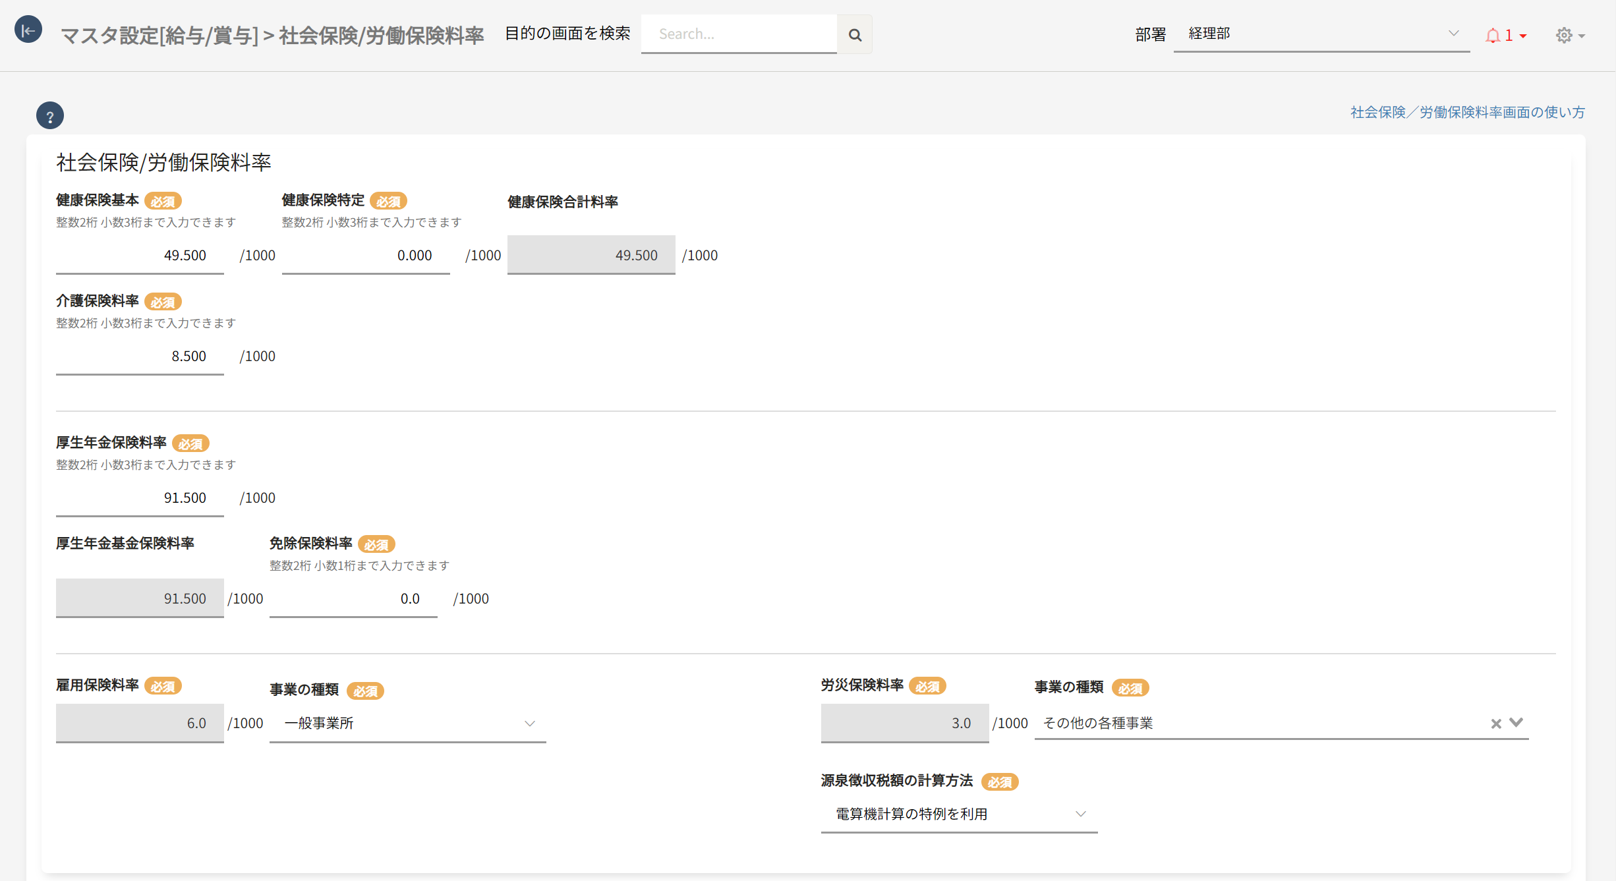Open the settings gear menu
The image size is (1616, 881).
pyautogui.click(x=1564, y=36)
